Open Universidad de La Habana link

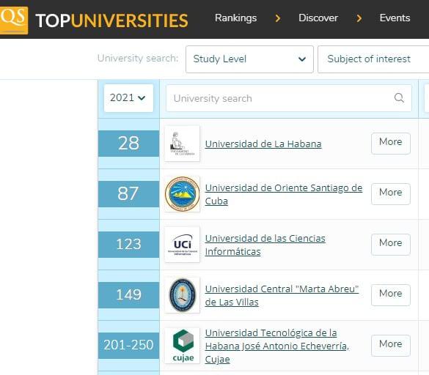pos(263,144)
